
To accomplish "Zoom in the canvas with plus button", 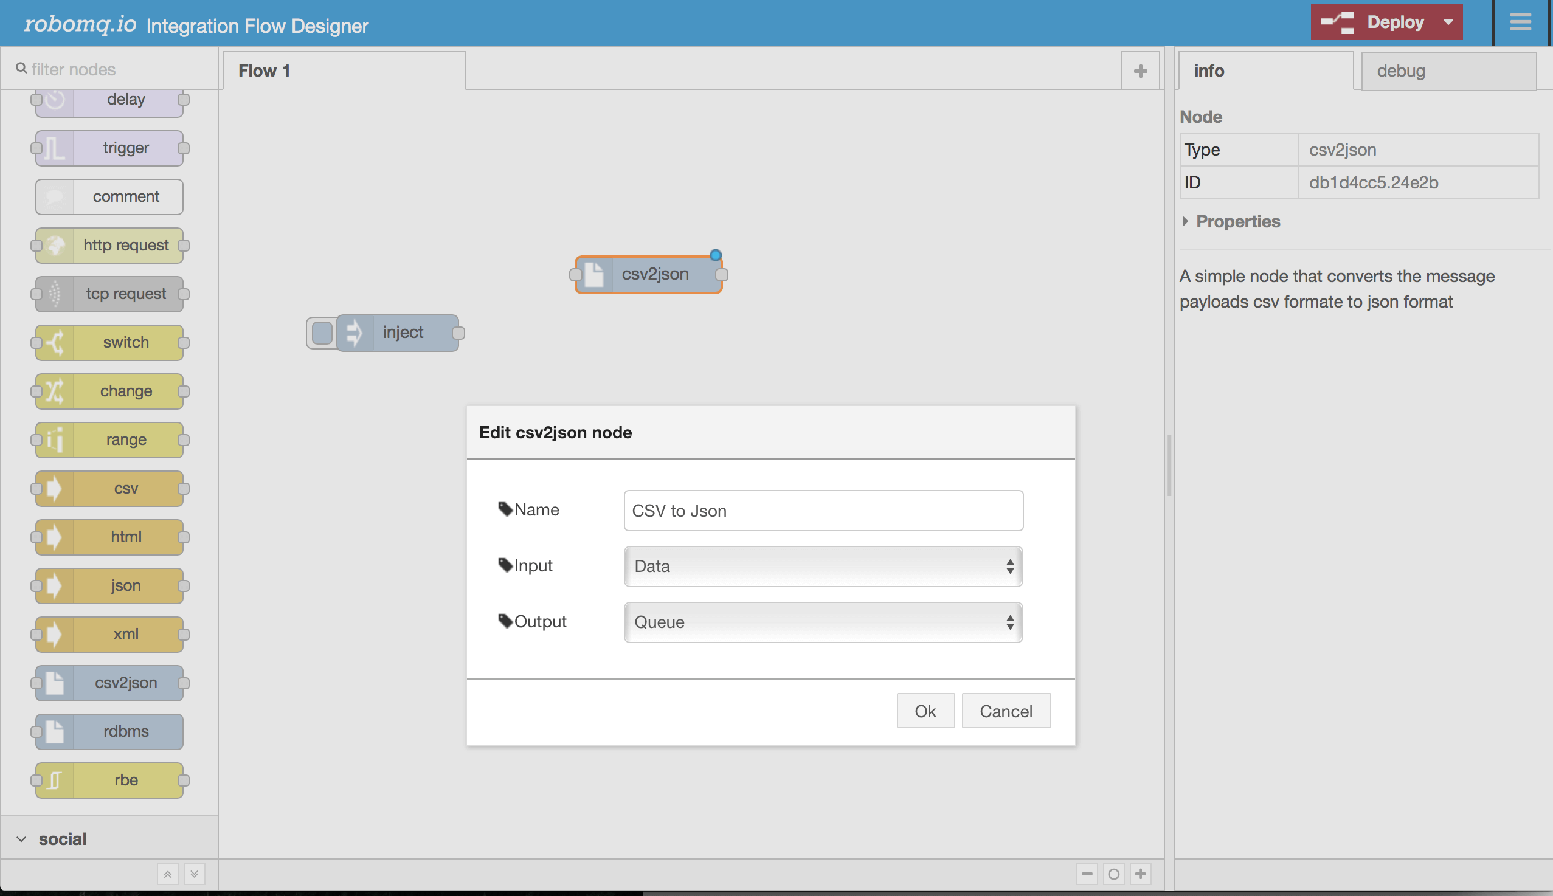I will pos(1140,874).
